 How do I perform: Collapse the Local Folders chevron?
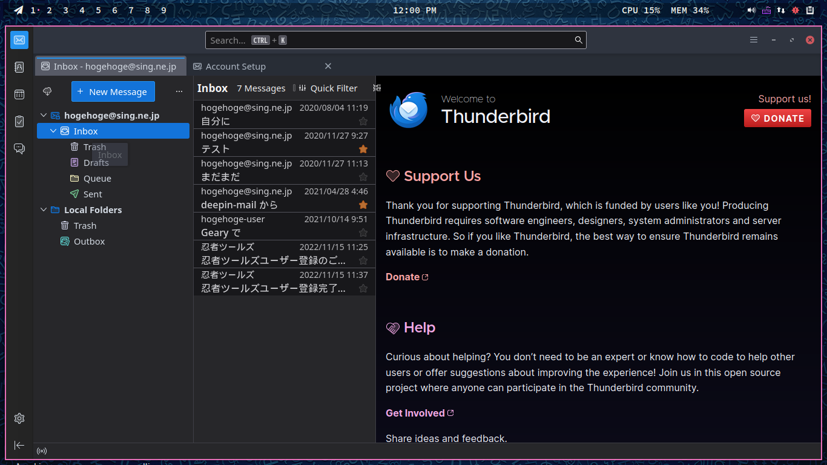click(x=44, y=209)
